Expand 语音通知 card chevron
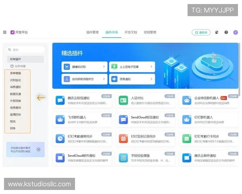242x194 pixels. [151, 79]
